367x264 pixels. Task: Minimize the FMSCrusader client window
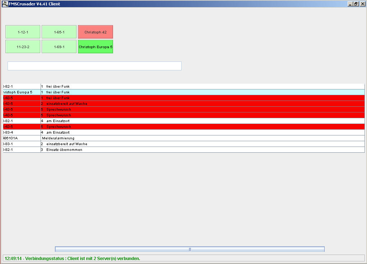click(350, 4)
